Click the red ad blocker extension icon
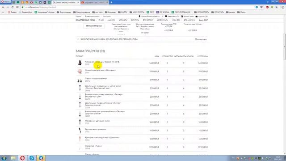 point(267,7)
